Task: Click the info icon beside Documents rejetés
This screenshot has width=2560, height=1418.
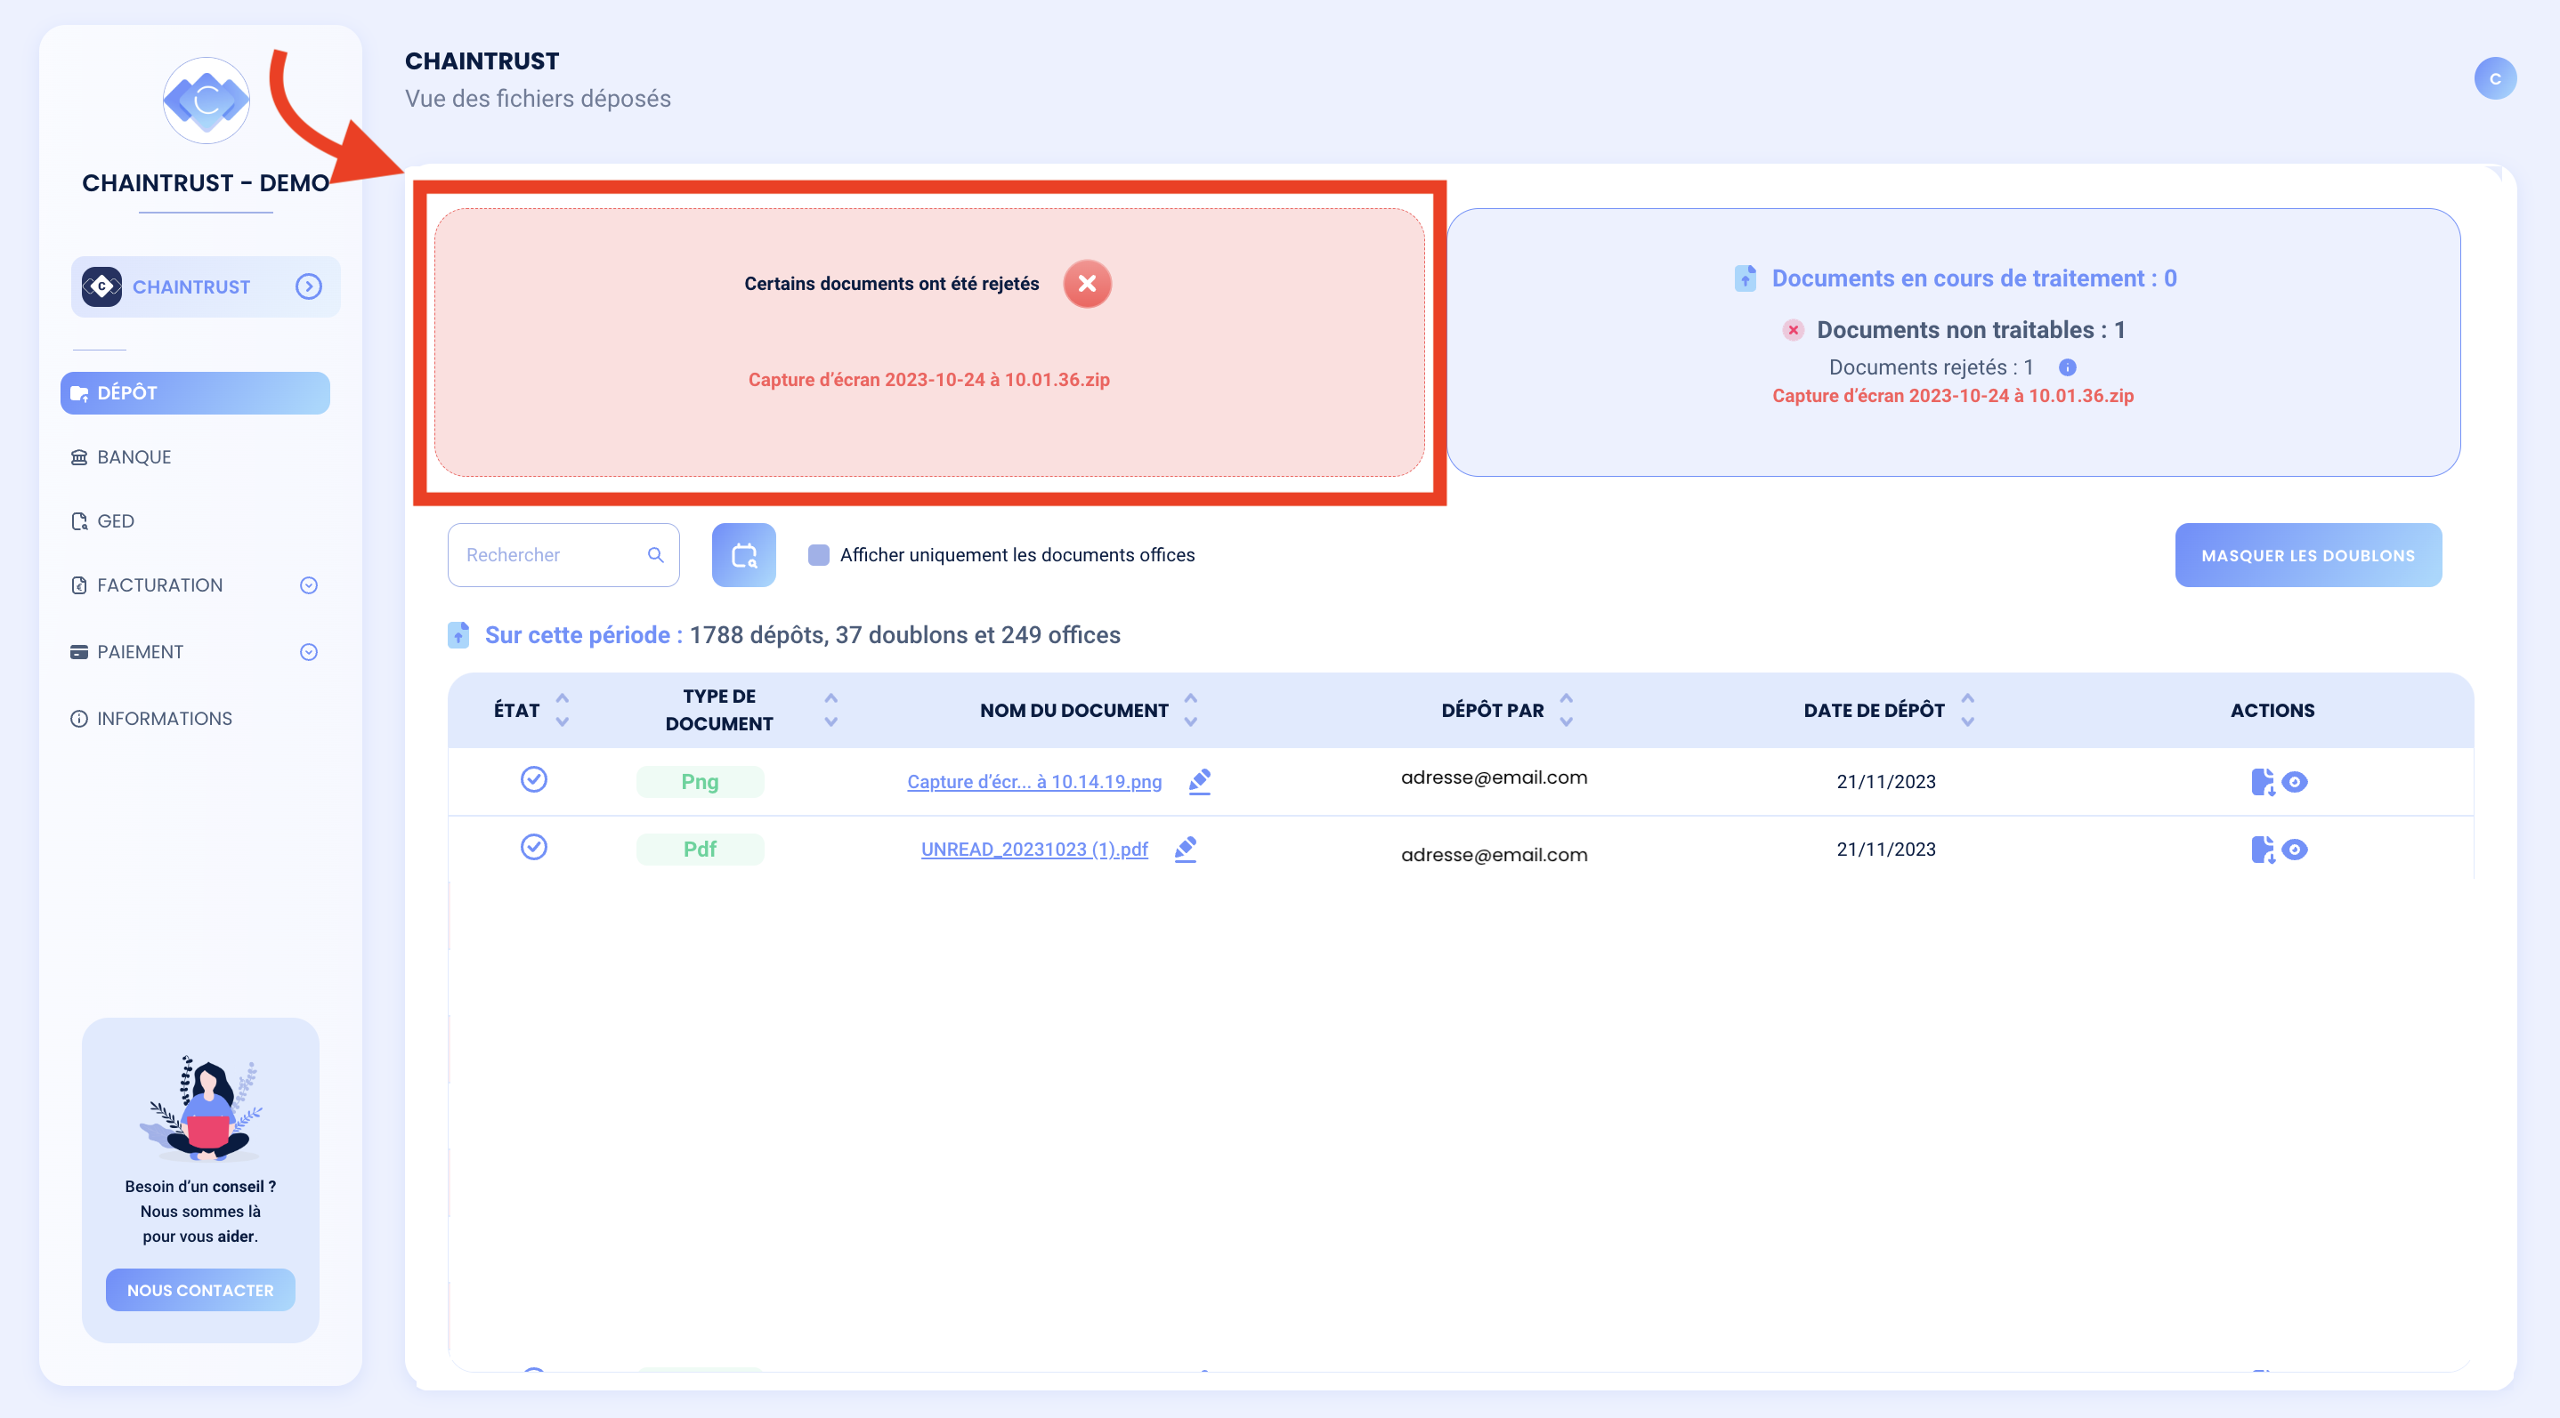Action: pyautogui.click(x=2067, y=367)
